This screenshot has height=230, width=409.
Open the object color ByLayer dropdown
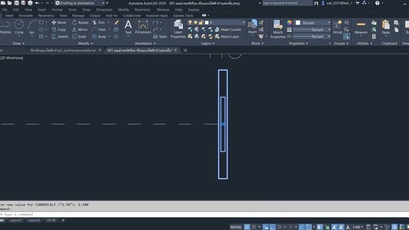tap(329, 23)
